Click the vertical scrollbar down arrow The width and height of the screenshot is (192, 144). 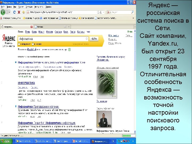coord(135,132)
